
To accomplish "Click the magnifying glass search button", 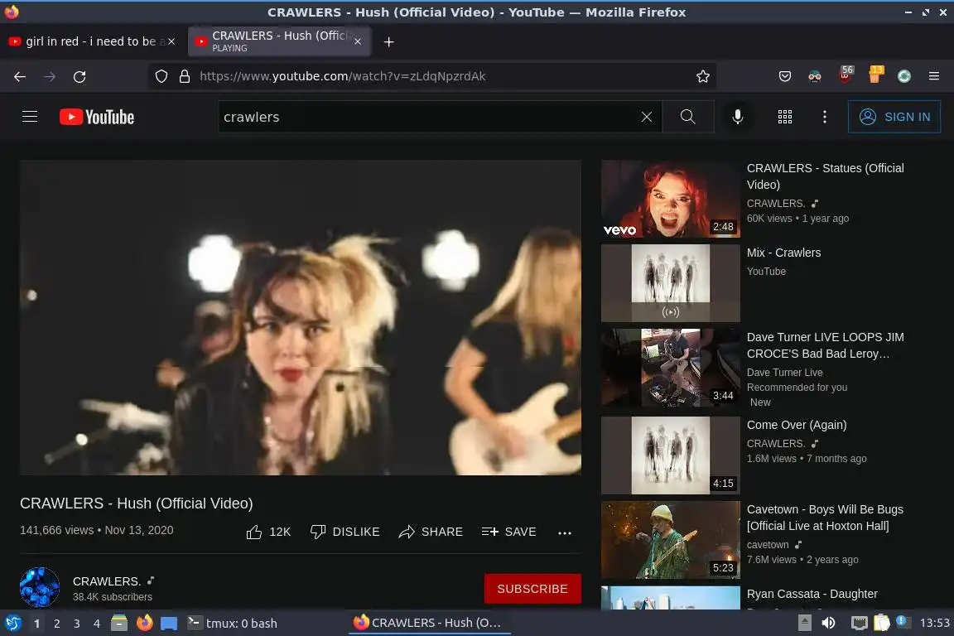I will [688, 116].
